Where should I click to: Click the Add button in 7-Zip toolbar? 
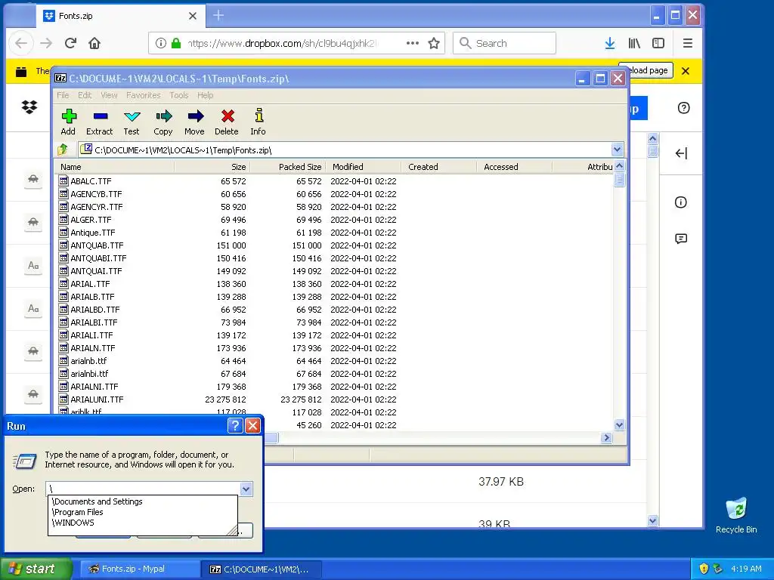(68, 122)
